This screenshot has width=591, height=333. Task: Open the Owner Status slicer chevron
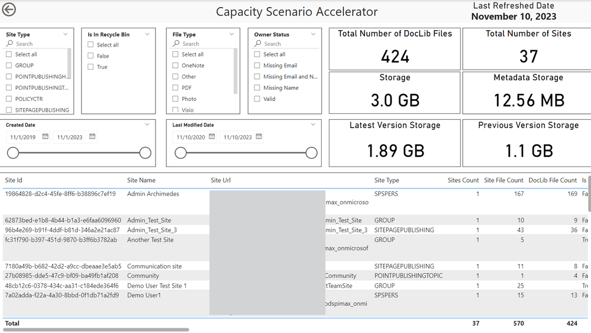coord(313,34)
